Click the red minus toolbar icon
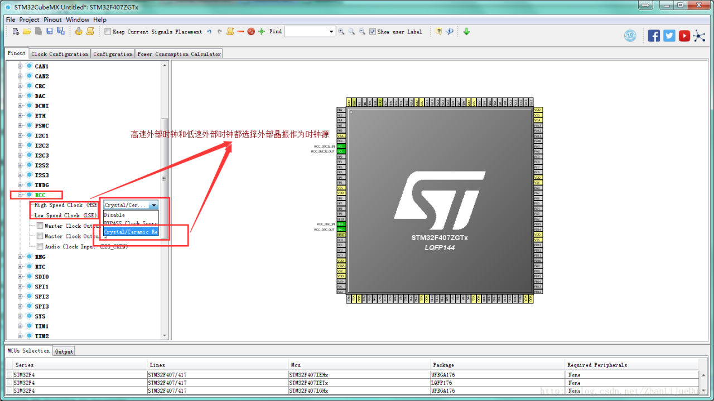Image resolution: width=714 pixels, height=401 pixels. [x=240, y=32]
